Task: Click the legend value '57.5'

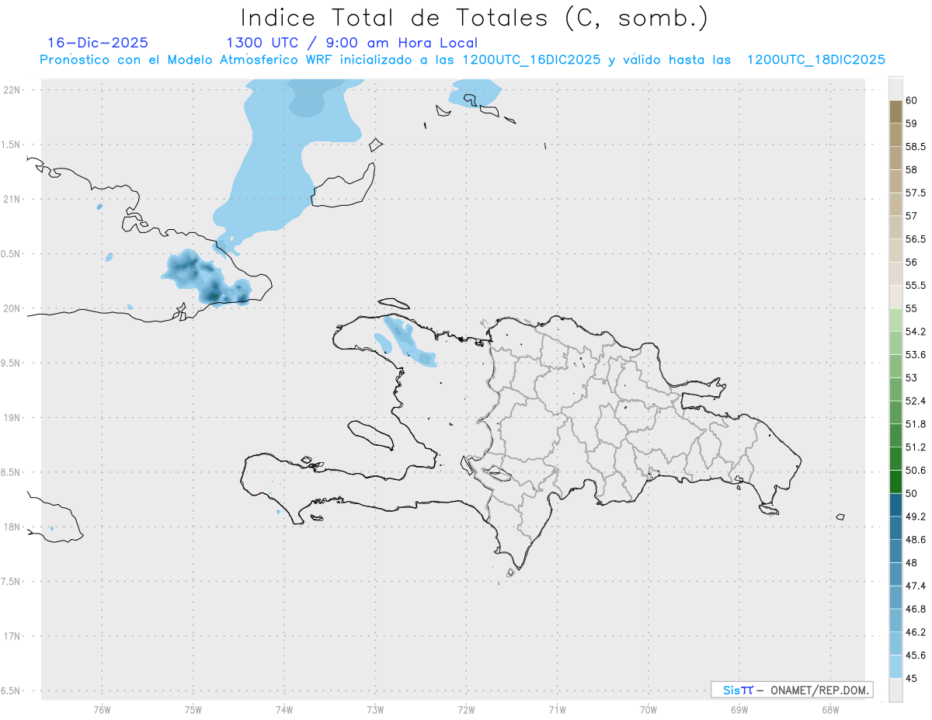Action: pyautogui.click(x=916, y=193)
